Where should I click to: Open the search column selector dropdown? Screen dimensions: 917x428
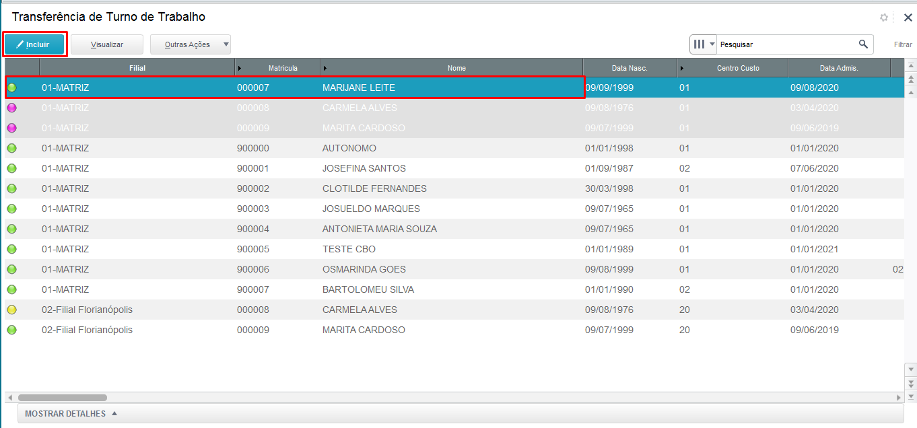704,44
